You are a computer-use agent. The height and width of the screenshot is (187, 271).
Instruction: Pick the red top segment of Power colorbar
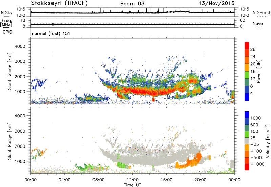[247, 45]
